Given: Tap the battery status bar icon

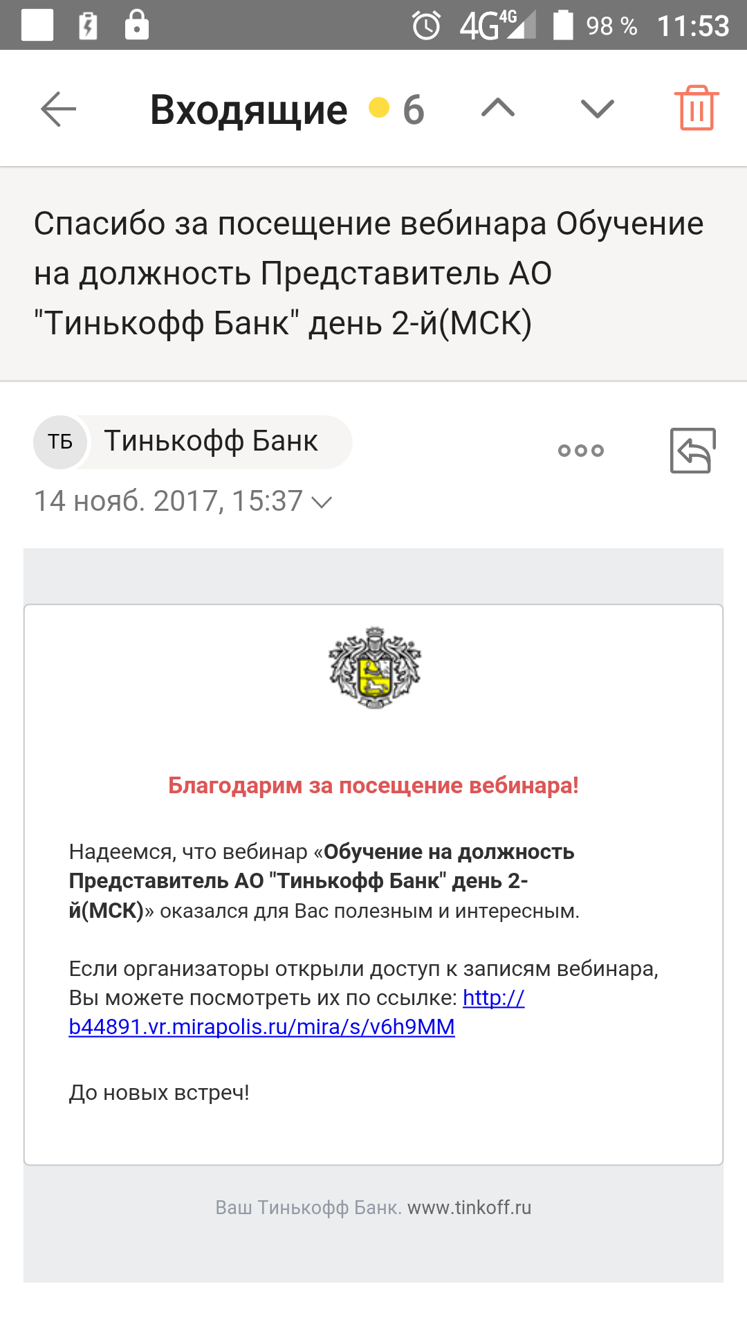Looking at the screenshot, I should click(564, 25).
